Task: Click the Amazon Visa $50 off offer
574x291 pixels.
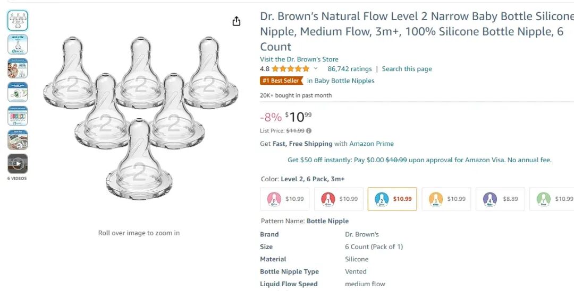Action: (419, 160)
